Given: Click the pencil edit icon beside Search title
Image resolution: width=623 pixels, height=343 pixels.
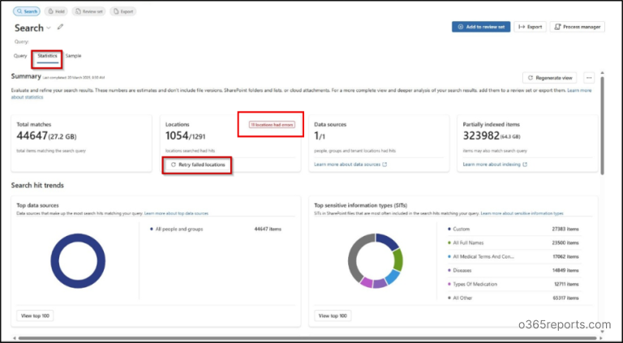Looking at the screenshot, I should coord(60,28).
